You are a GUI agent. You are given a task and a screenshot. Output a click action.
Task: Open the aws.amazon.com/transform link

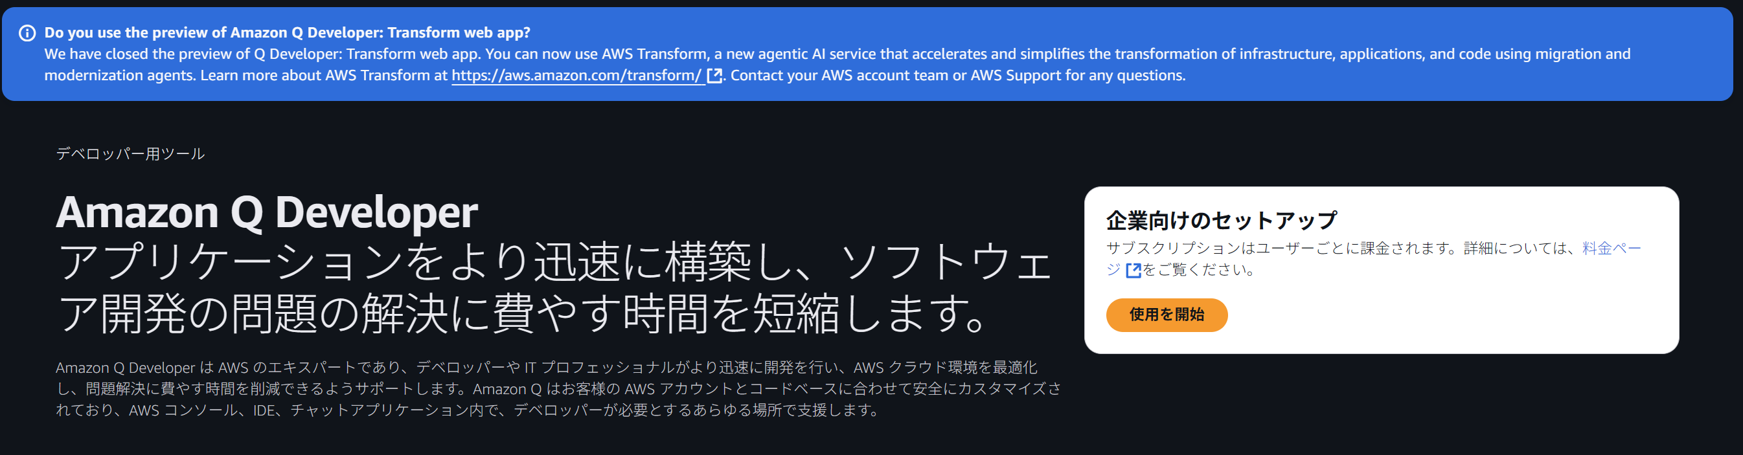[x=576, y=76]
